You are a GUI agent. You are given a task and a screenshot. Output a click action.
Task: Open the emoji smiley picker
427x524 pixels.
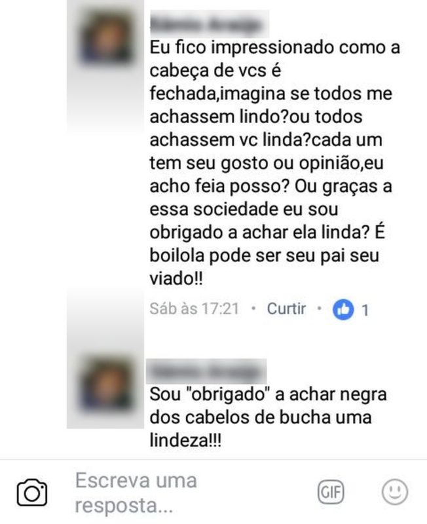395,492
